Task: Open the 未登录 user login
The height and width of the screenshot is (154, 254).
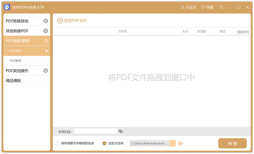Action: point(188,8)
